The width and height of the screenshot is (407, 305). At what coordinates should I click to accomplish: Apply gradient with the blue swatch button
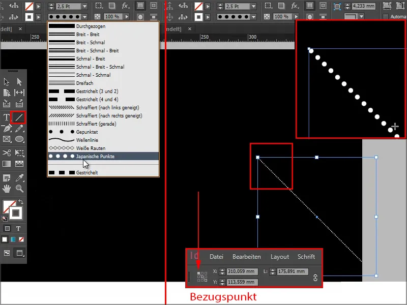13,239
